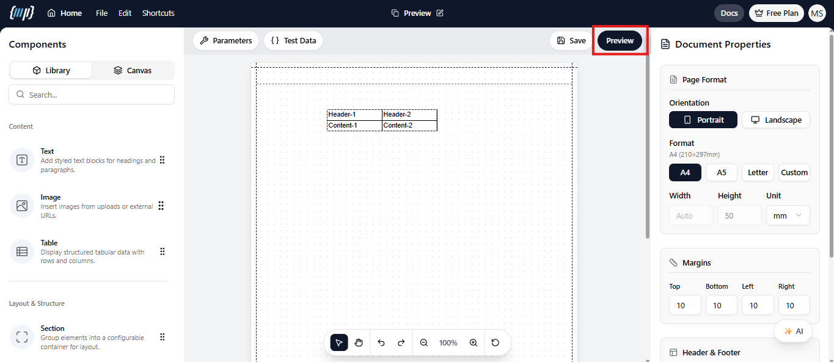
Task: Zoom out of the canvas
Action: (x=424, y=342)
